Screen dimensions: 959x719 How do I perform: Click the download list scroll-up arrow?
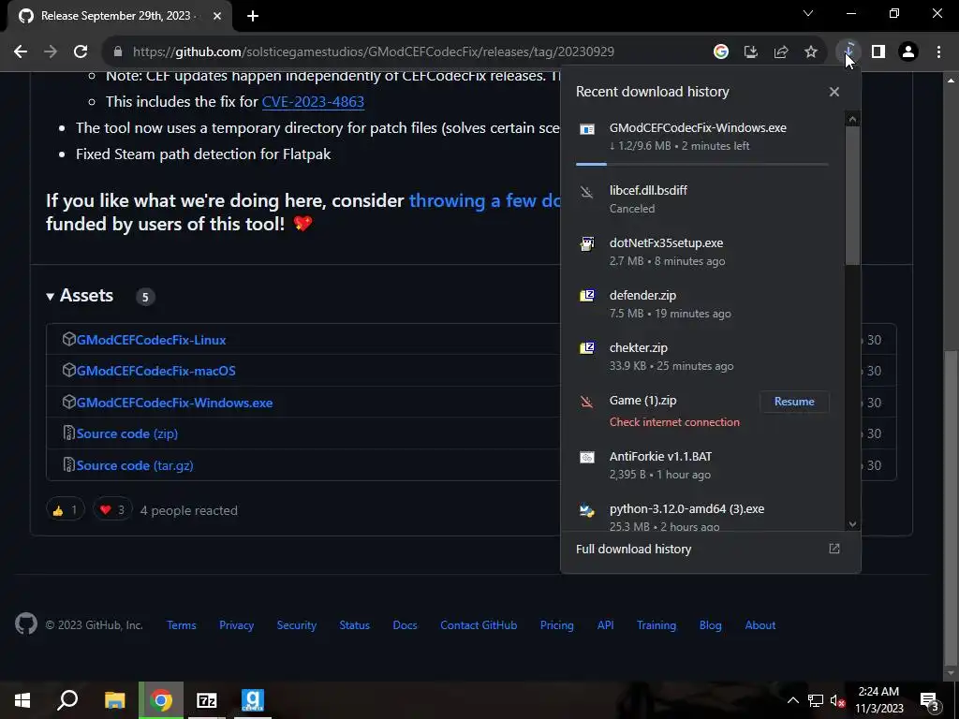pyautogui.click(x=852, y=119)
